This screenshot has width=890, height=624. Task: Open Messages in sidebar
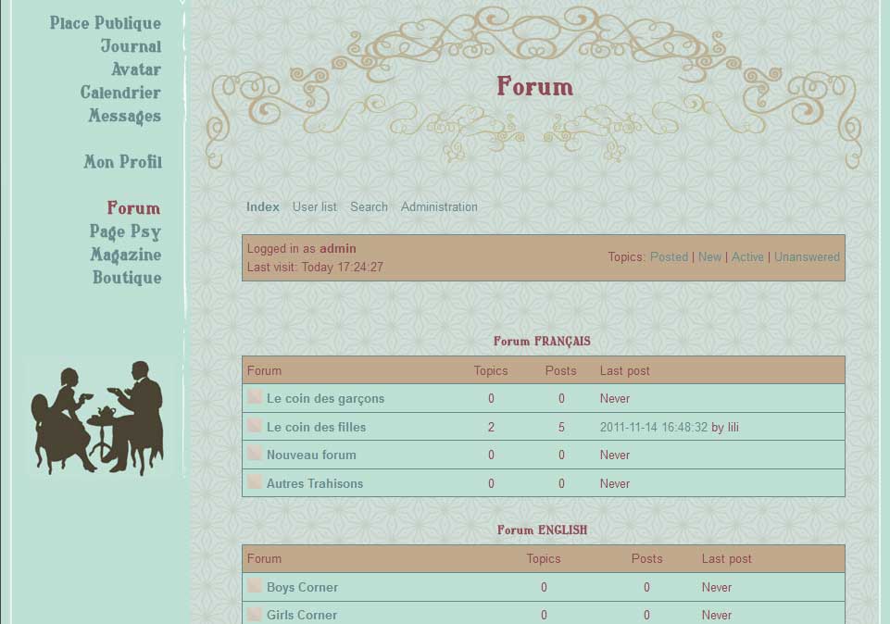[x=125, y=117]
